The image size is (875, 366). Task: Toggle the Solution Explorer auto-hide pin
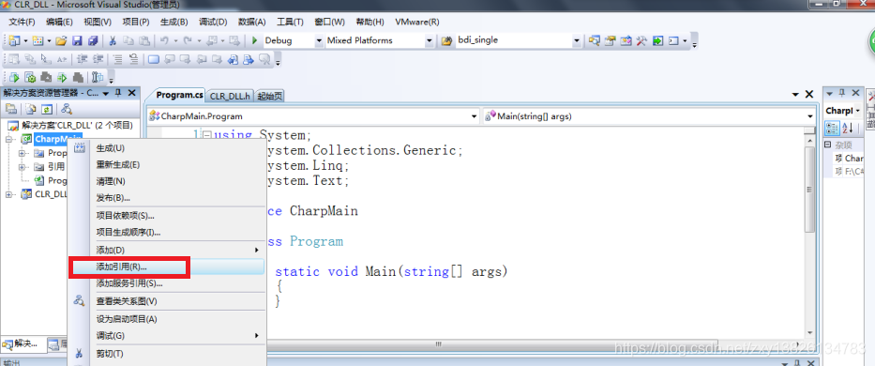coord(118,93)
